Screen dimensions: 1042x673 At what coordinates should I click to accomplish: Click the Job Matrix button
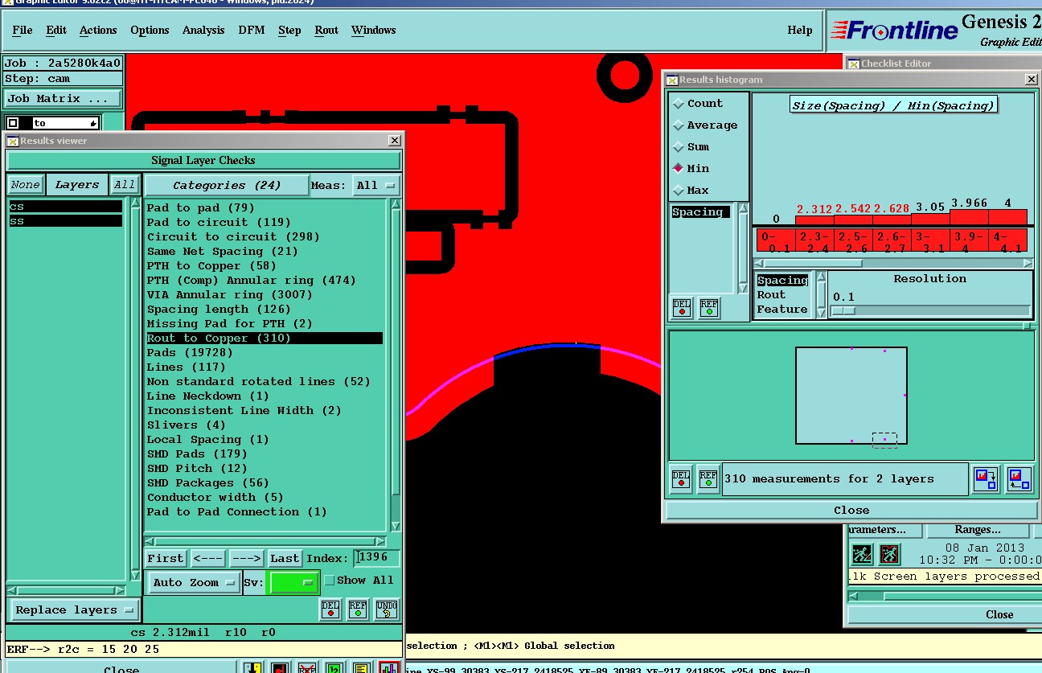pos(63,99)
